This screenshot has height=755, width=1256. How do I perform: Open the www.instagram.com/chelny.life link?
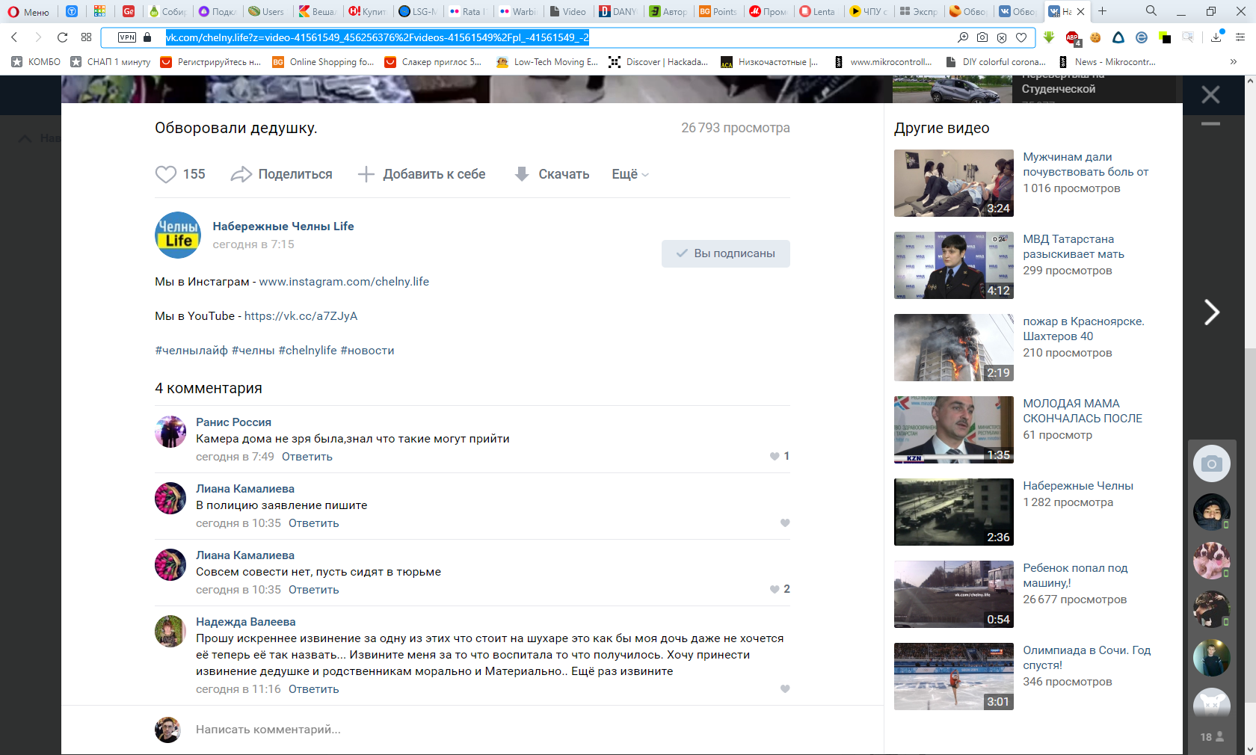pos(344,282)
